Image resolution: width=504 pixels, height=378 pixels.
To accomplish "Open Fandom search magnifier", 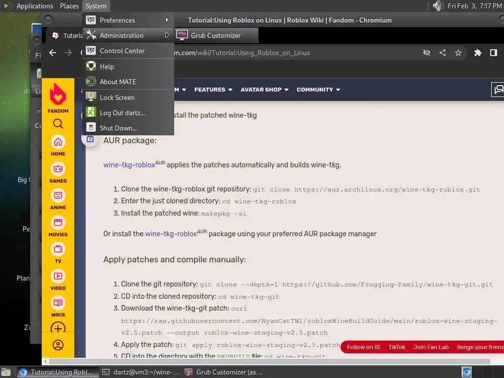I will (x=58, y=124).
